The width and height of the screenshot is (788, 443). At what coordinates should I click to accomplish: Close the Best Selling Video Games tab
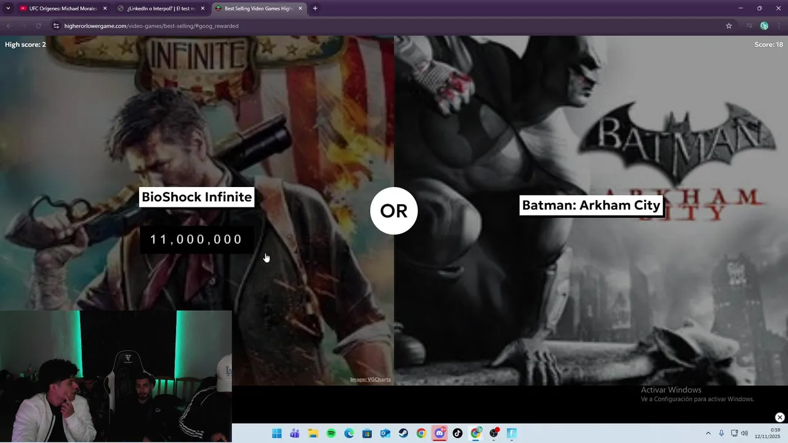[x=300, y=9]
